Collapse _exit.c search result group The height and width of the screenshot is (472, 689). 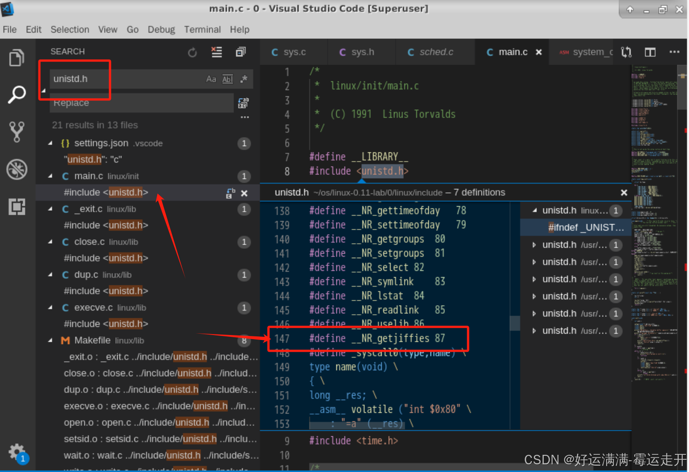(50, 209)
